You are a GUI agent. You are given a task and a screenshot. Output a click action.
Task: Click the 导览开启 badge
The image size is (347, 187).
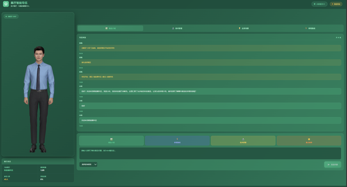click(336, 4)
